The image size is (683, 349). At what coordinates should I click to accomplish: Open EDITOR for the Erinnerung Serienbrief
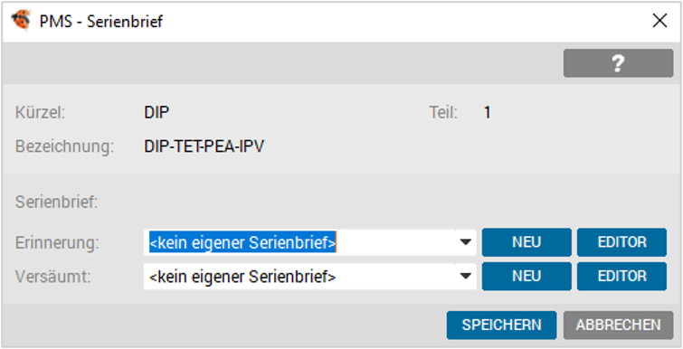click(x=621, y=242)
